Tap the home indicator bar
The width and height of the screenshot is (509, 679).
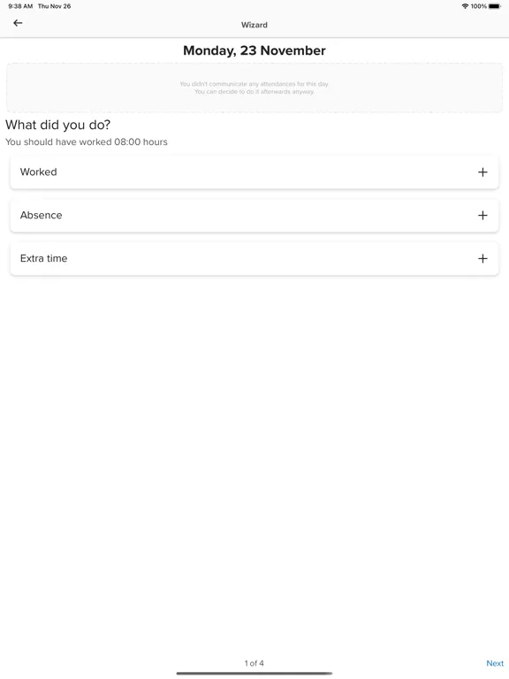coord(254,674)
